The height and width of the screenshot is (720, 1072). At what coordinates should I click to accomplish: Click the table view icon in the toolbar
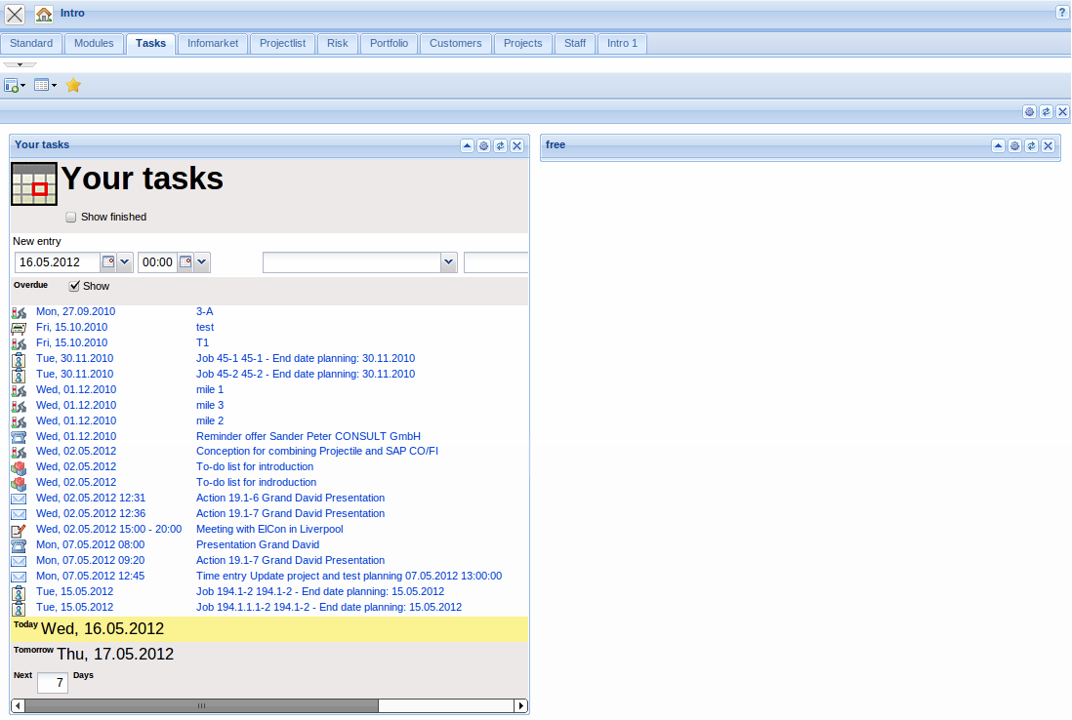[x=41, y=85]
